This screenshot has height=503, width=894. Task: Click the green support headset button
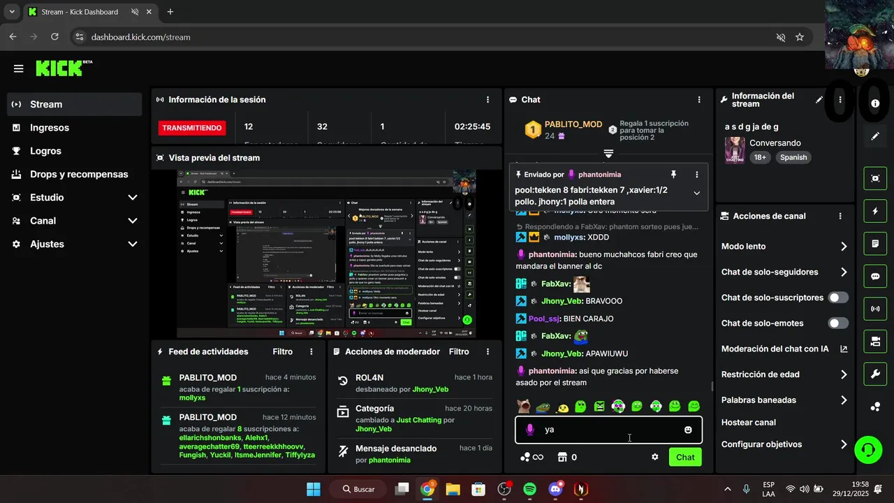(x=868, y=449)
